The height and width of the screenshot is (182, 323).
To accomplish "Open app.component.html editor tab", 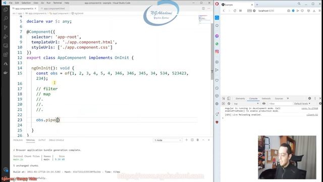I will [54, 9].
